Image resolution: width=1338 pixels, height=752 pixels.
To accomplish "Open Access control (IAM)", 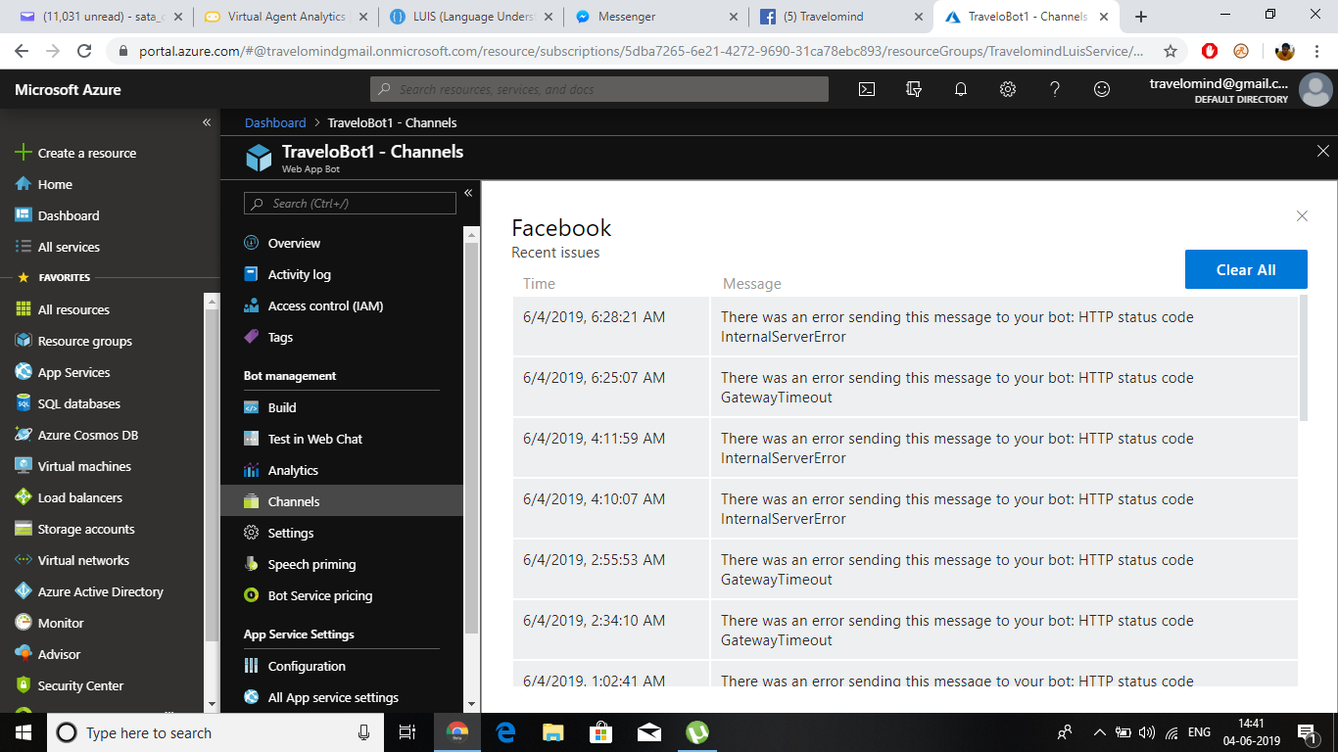I will coord(323,305).
